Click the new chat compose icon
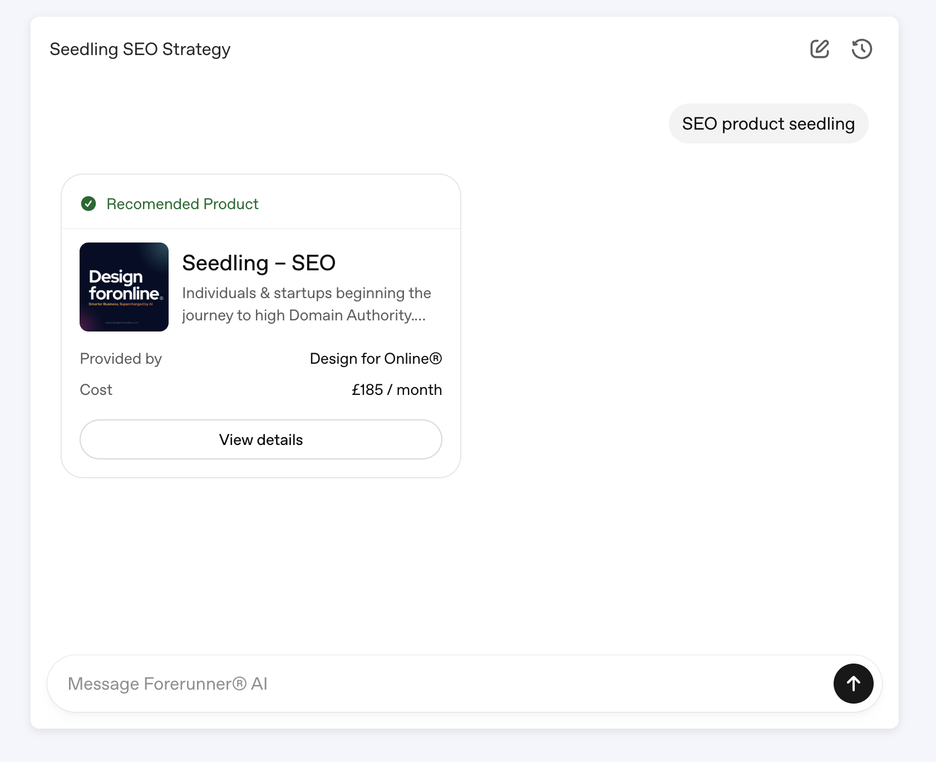Screen dimensions: 936x762 (x=819, y=49)
